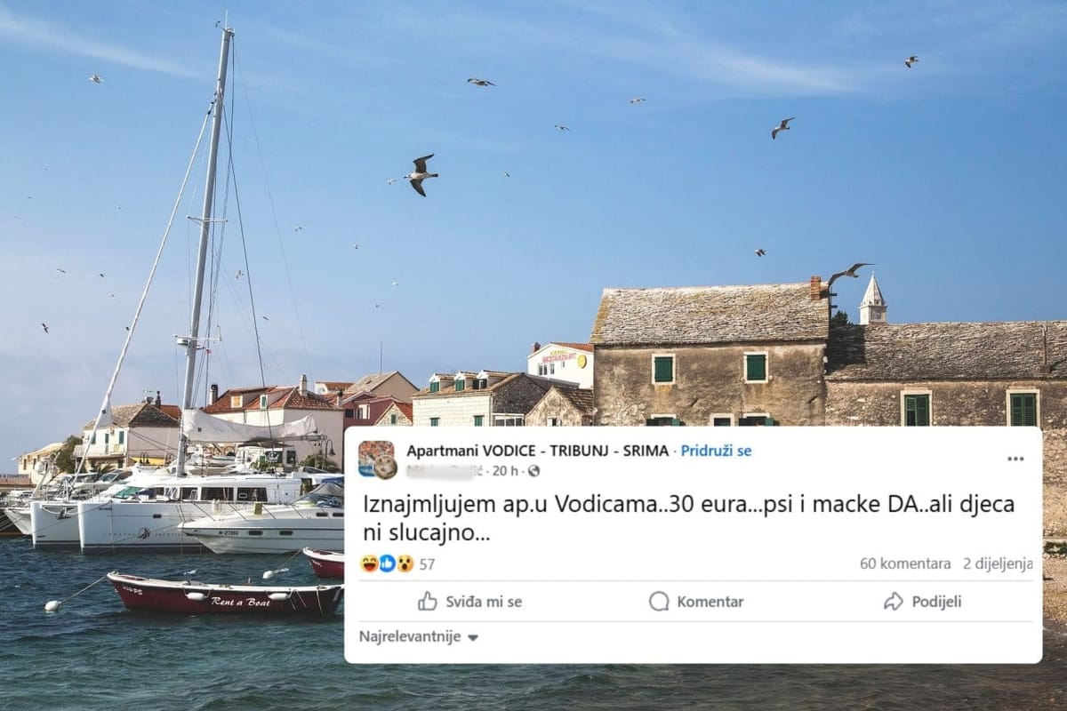1067x711 pixels.
Task: Click the share arrow icon
Action: (x=894, y=602)
